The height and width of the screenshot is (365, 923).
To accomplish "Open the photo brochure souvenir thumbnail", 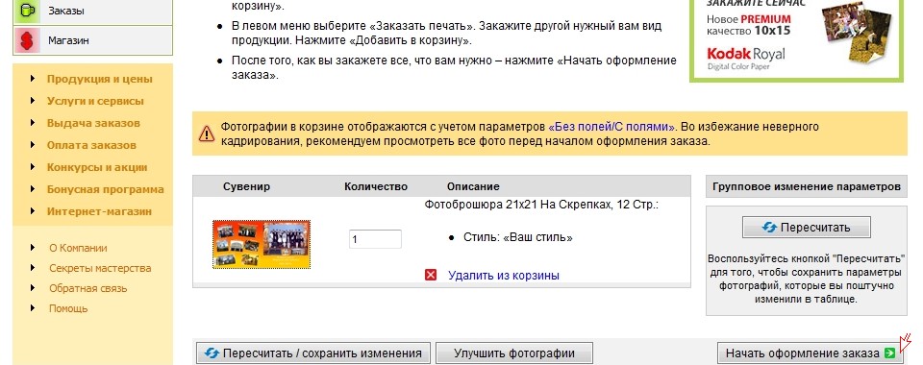I will click(262, 245).
